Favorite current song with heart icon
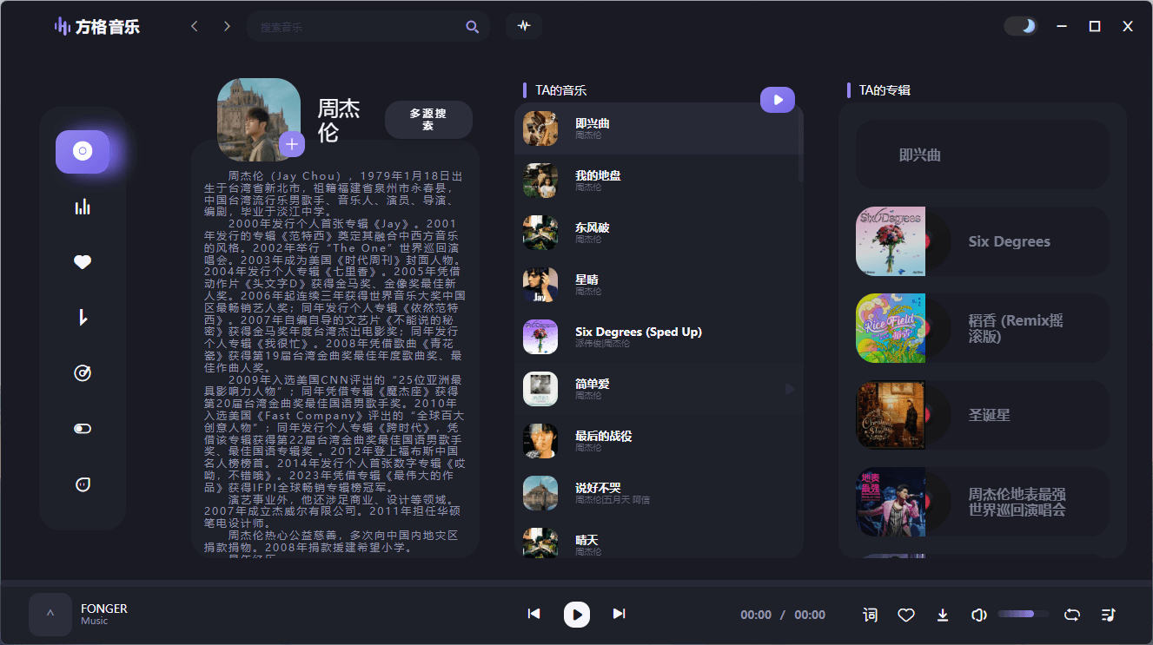Screen dimensions: 1153x645 coord(906,615)
